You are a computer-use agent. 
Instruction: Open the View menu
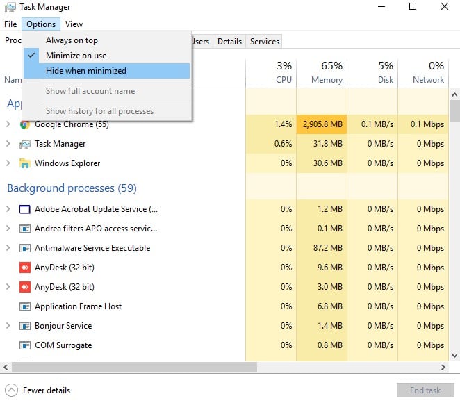coord(74,24)
